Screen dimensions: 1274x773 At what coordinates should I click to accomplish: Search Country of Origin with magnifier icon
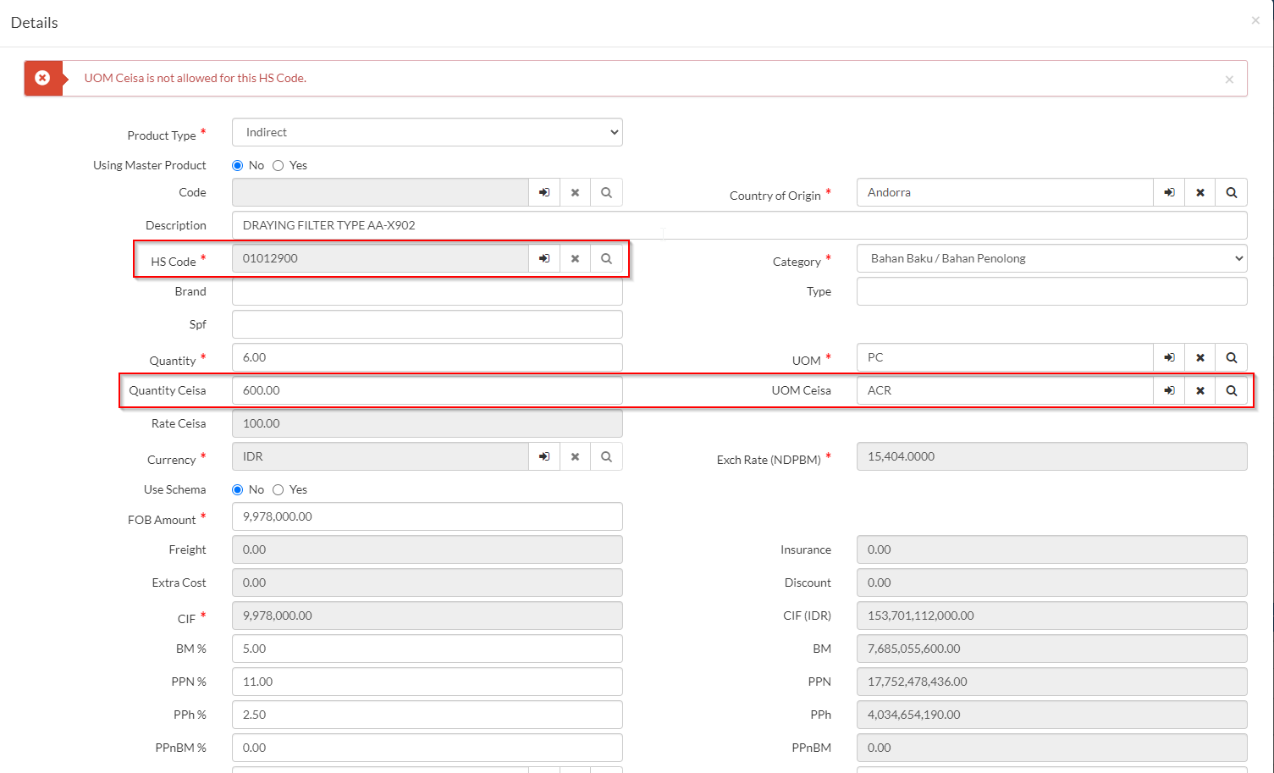coord(1231,192)
